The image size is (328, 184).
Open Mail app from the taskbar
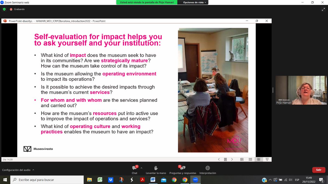[163, 180]
